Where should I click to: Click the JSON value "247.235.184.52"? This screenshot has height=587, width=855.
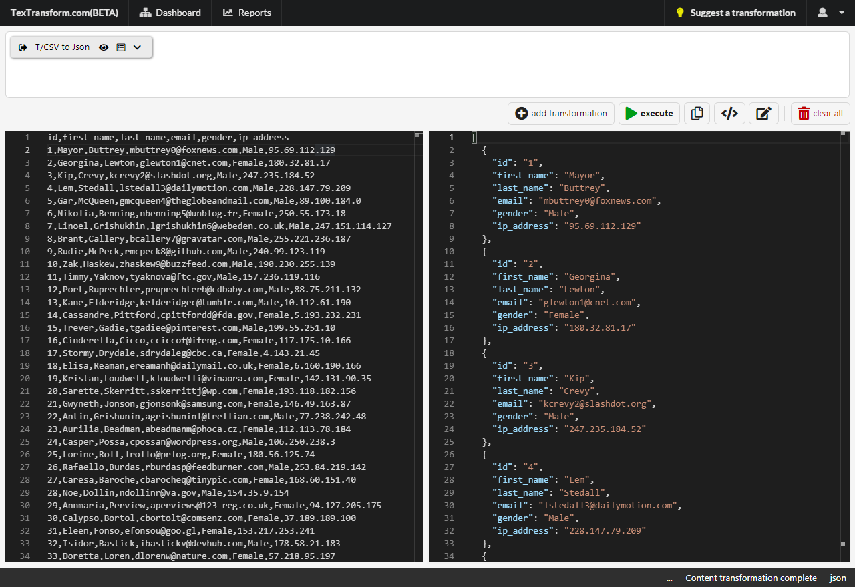tap(605, 429)
